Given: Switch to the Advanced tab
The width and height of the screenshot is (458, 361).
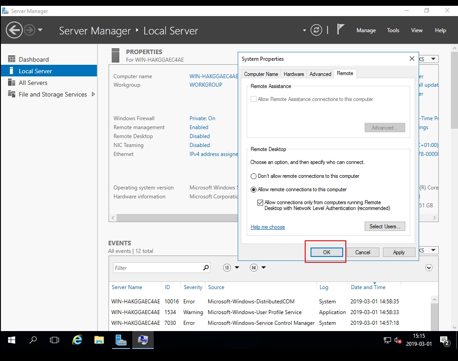Looking at the screenshot, I should coord(320,74).
